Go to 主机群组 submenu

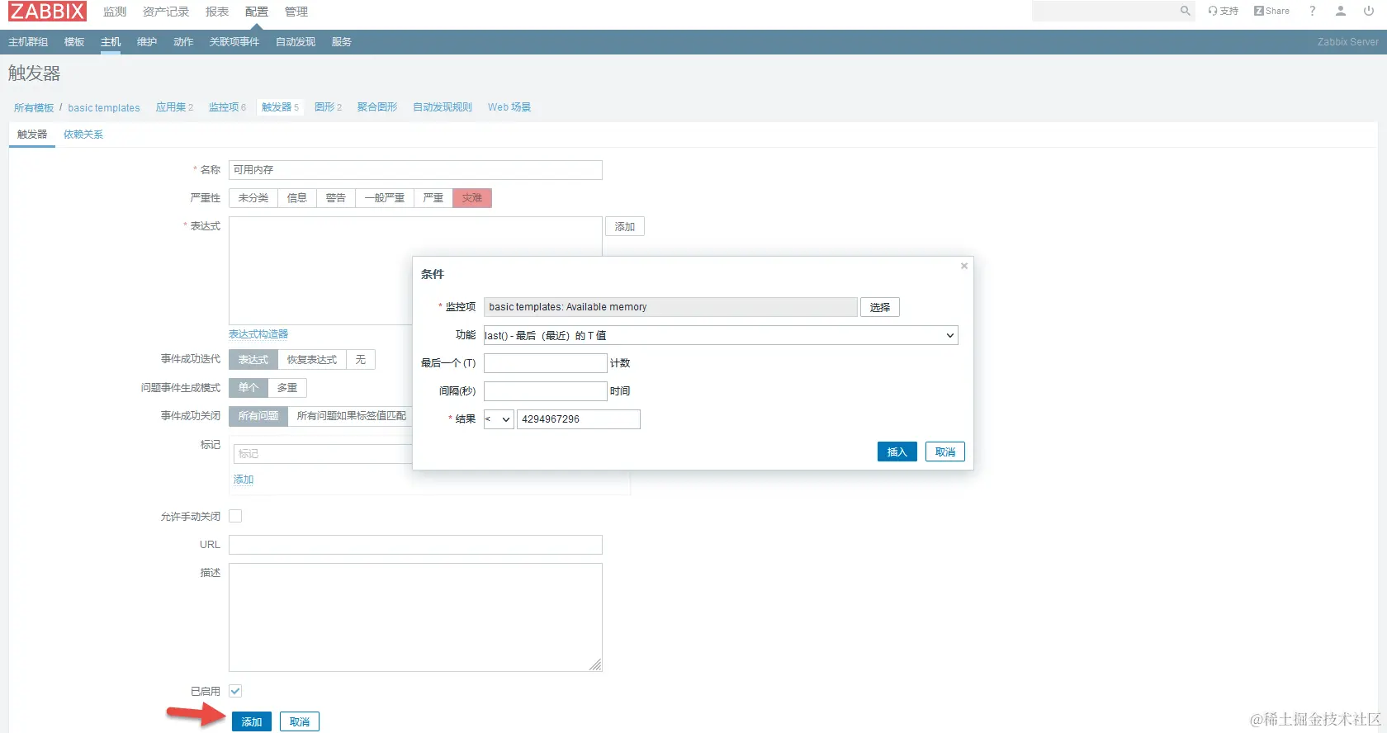pyautogui.click(x=28, y=42)
